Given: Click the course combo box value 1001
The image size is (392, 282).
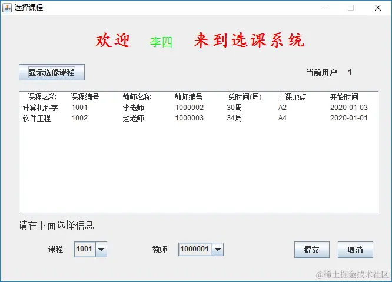Looking at the screenshot, I should coord(85,249).
